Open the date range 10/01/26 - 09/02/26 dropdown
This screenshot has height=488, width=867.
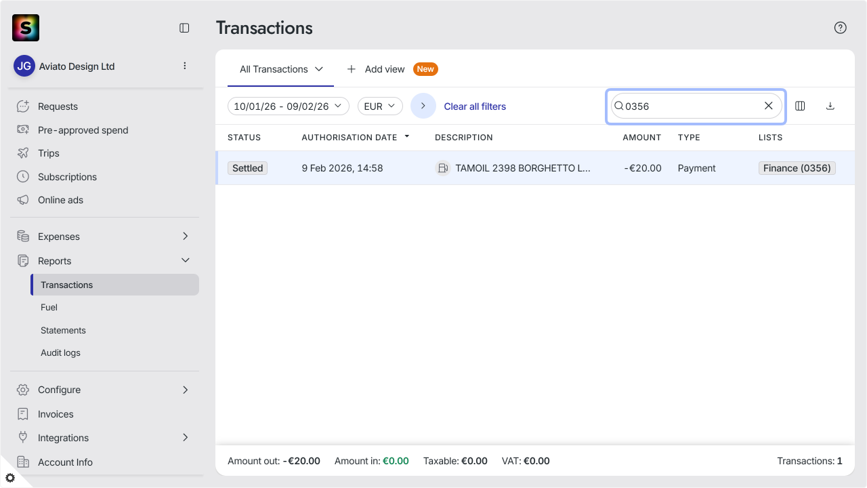289,106
